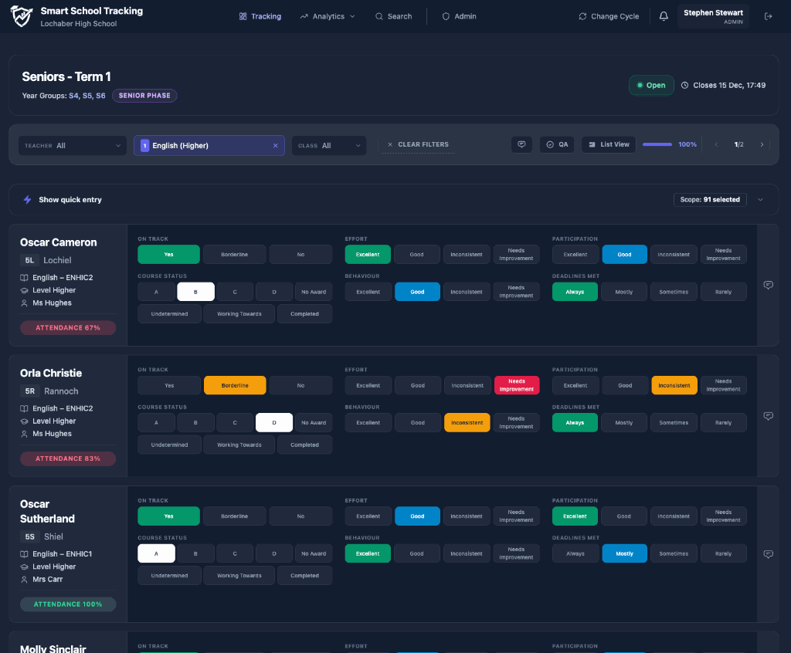Go to previous page arrow
Image resolution: width=791 pixels, height=653 pixels.
716,144
